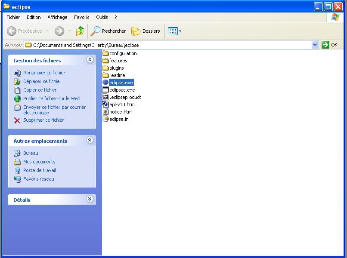Select the plugins folder icon
The height and width of the screenshot is (258, 347).
pos(105,68)
